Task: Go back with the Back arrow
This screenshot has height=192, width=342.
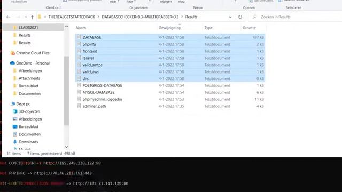Action: click(x=9, y=17)
